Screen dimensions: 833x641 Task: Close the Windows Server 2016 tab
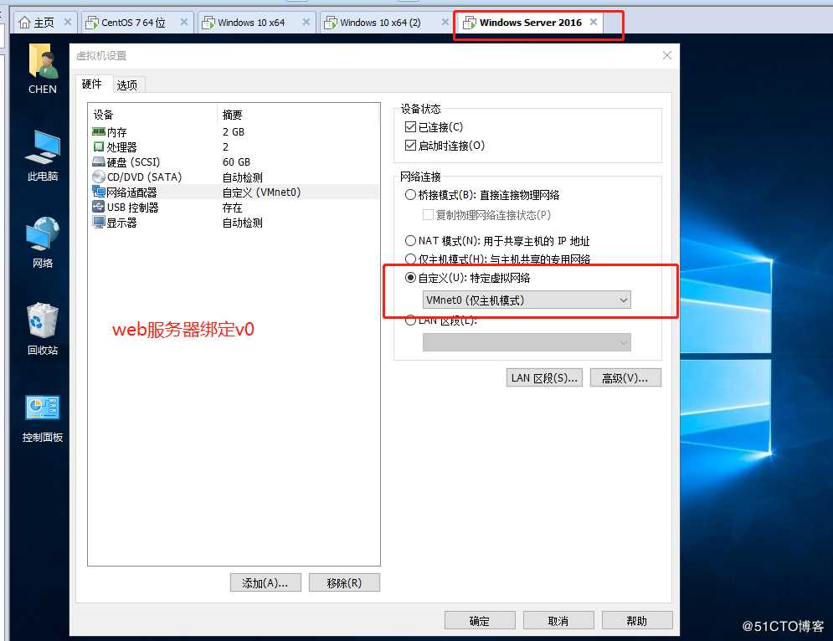tap(594, 22)
